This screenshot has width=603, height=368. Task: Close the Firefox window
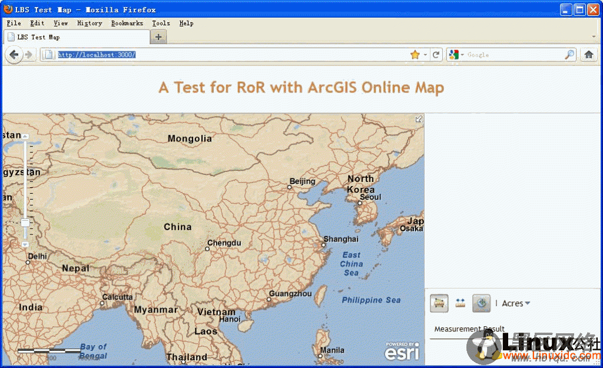tap(593, 9)
